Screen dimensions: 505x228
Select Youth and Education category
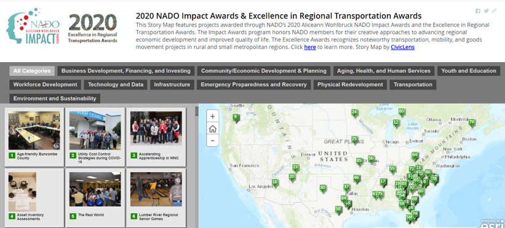click(469, 71)
